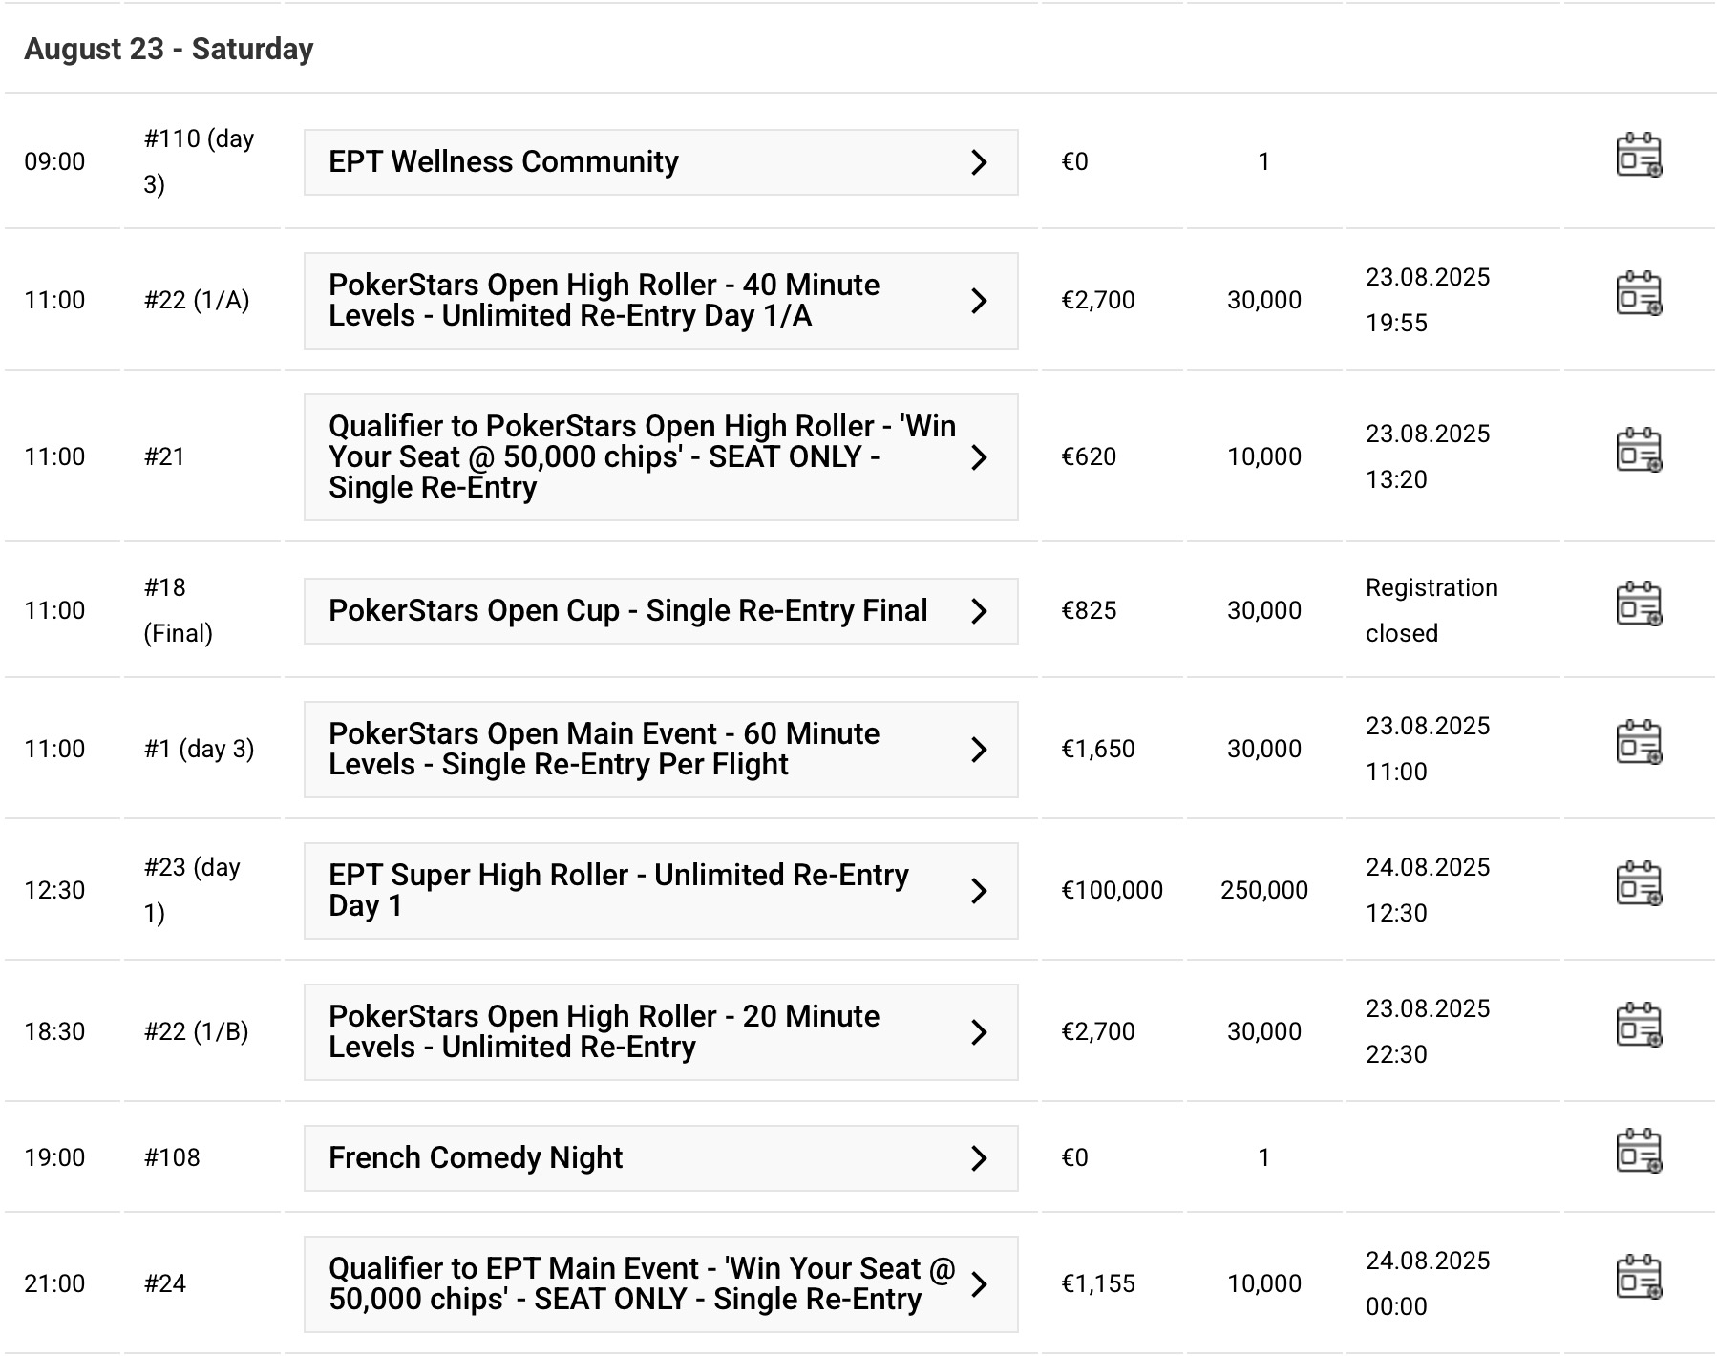Add EPT Wellness Community to calendar

click(x=1638, y=156)
